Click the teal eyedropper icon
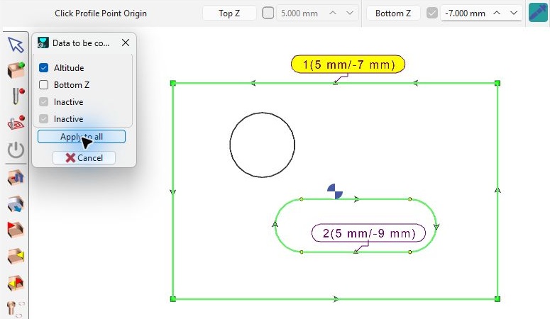 538,13
